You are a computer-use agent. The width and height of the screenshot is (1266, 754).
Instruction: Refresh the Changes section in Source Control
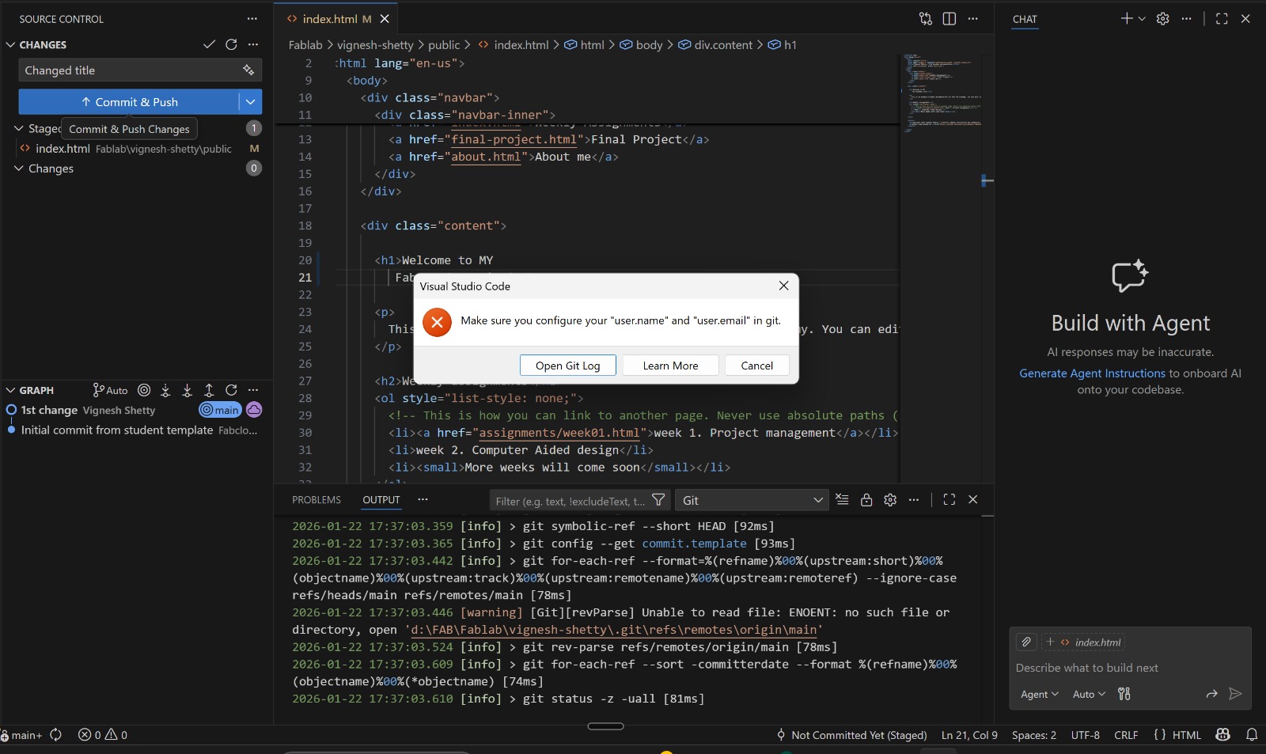(231, 44)
